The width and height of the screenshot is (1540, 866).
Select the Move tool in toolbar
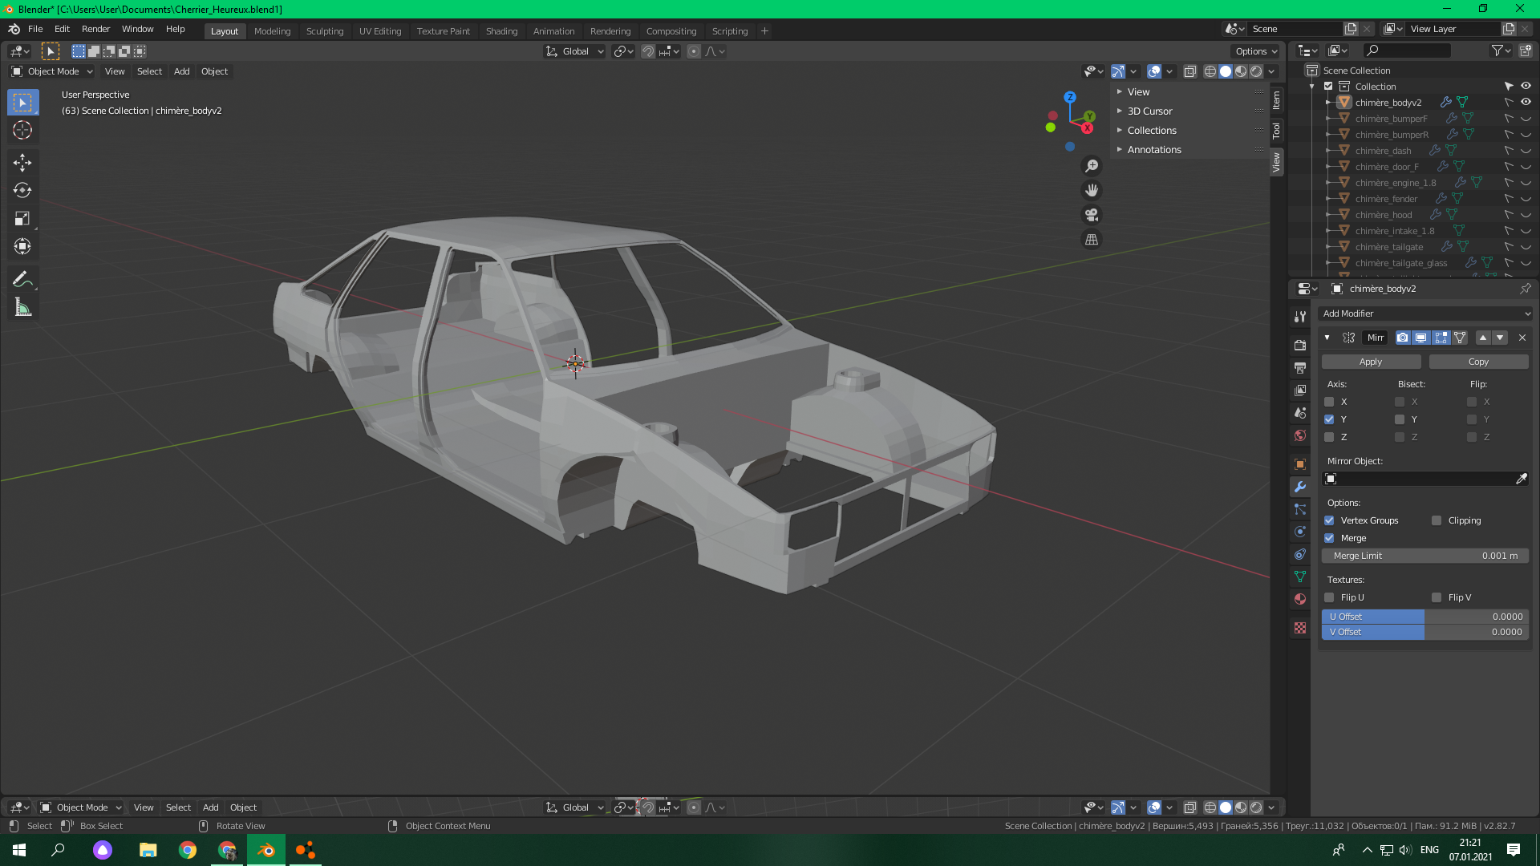(22, 163)
